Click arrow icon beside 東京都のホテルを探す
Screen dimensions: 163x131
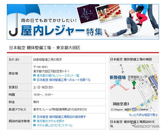34,121
